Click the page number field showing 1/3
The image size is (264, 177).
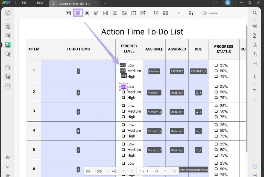click(x=144, y=171)
